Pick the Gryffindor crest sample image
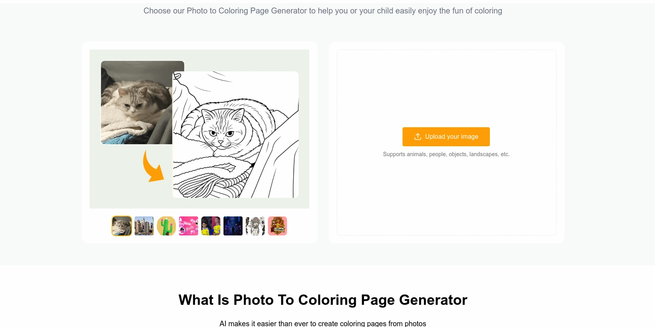Screen dimensions: 655x327 tap(277, 226)
